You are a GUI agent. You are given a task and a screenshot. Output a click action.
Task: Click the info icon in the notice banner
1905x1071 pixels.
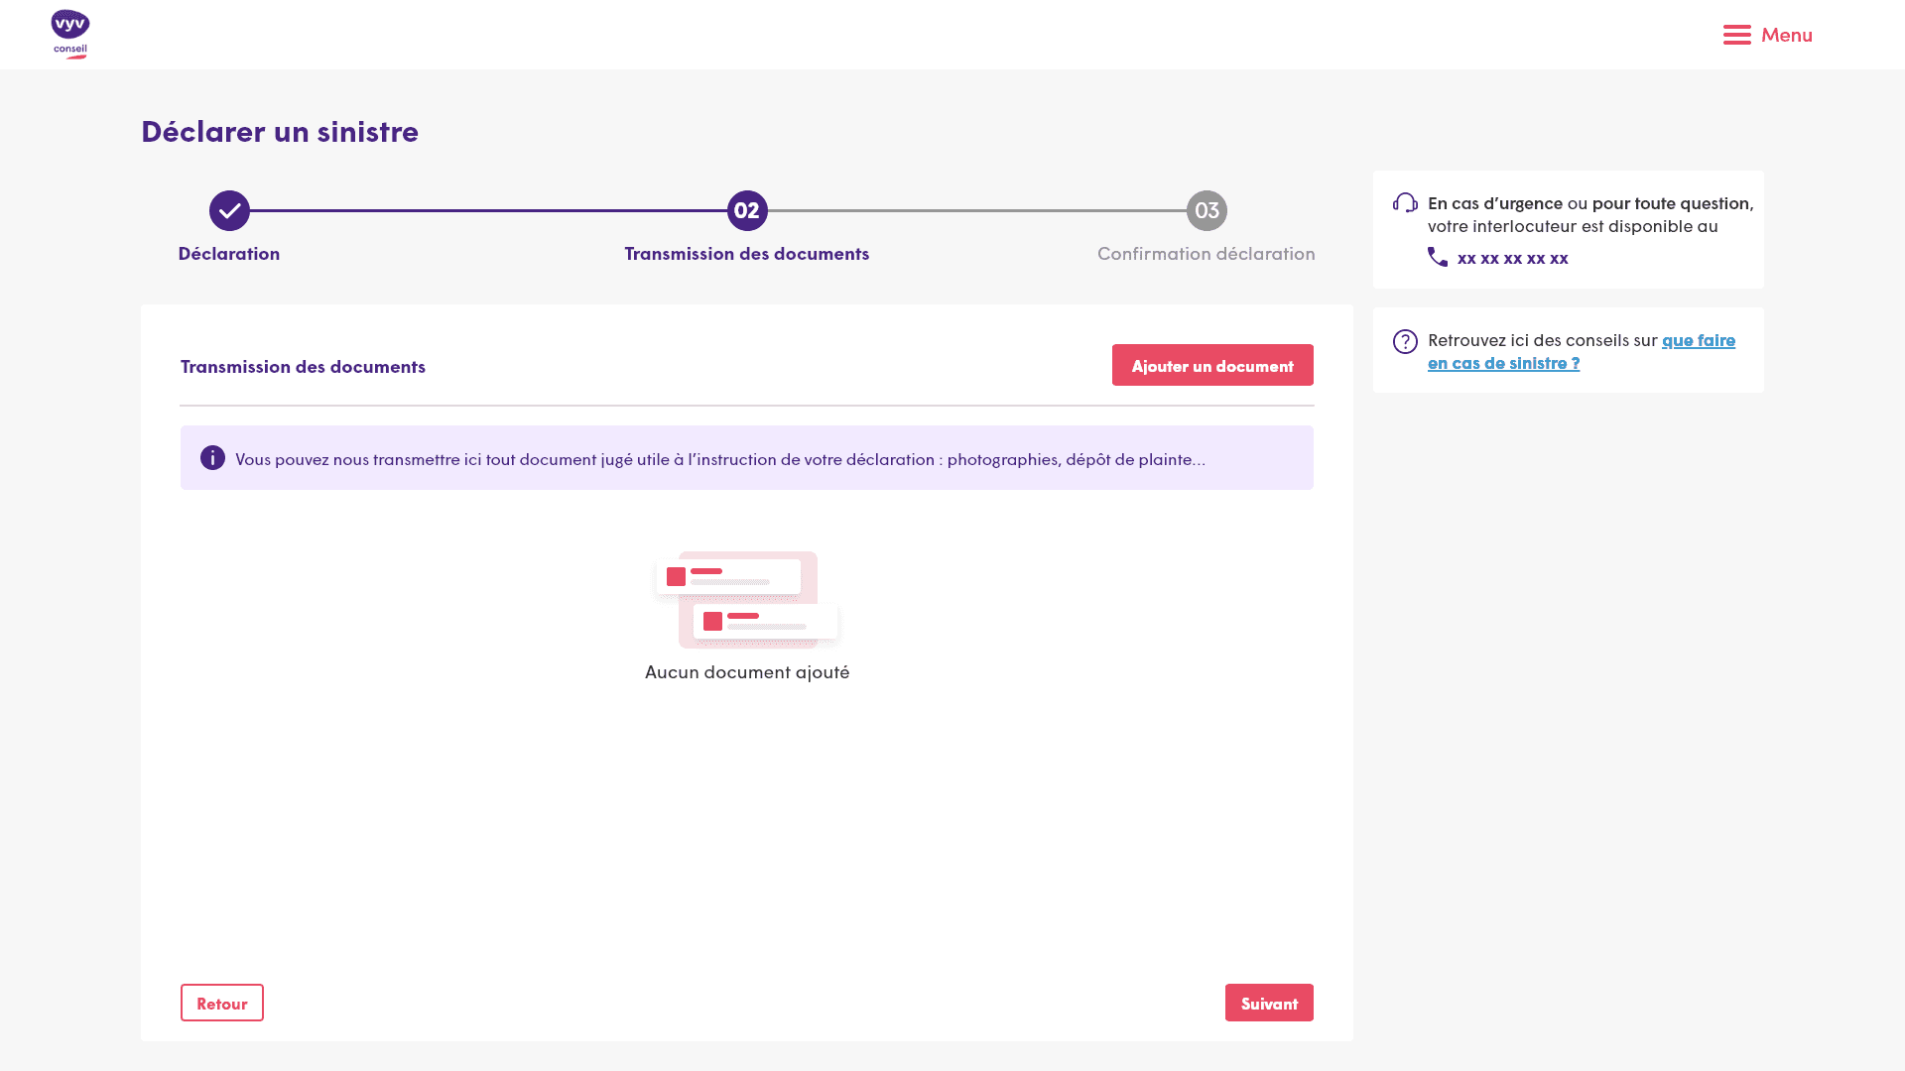point(212,458)
